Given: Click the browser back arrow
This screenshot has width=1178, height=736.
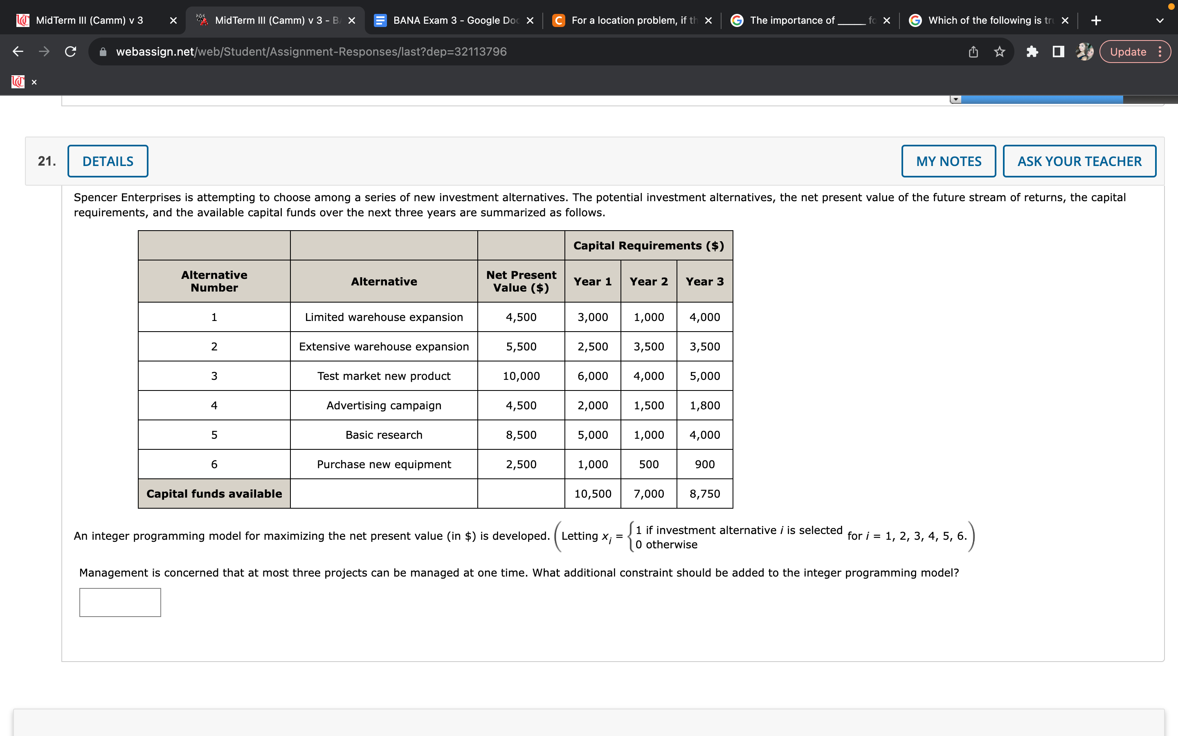Looking at the screenshot, I should [x=18, y=52].
